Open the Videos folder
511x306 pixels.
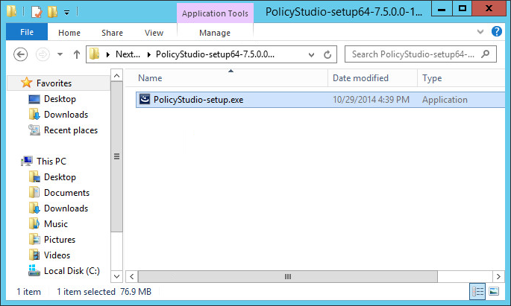tap(57, 255)
